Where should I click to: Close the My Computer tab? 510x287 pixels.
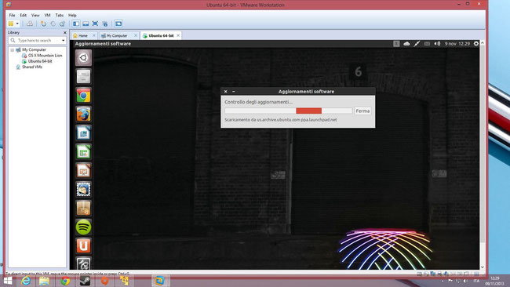(x=136, y=35)
